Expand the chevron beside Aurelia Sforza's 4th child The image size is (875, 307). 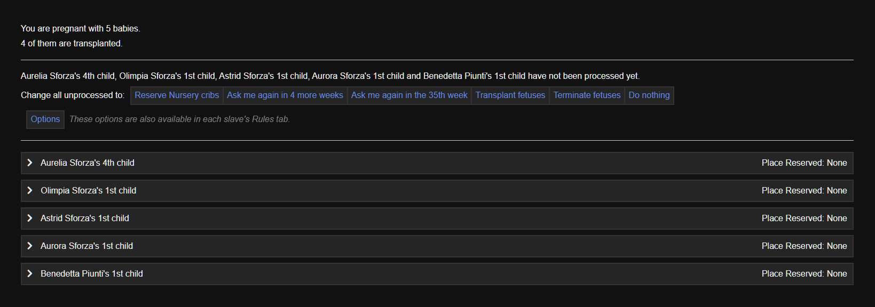coord(30,163)
